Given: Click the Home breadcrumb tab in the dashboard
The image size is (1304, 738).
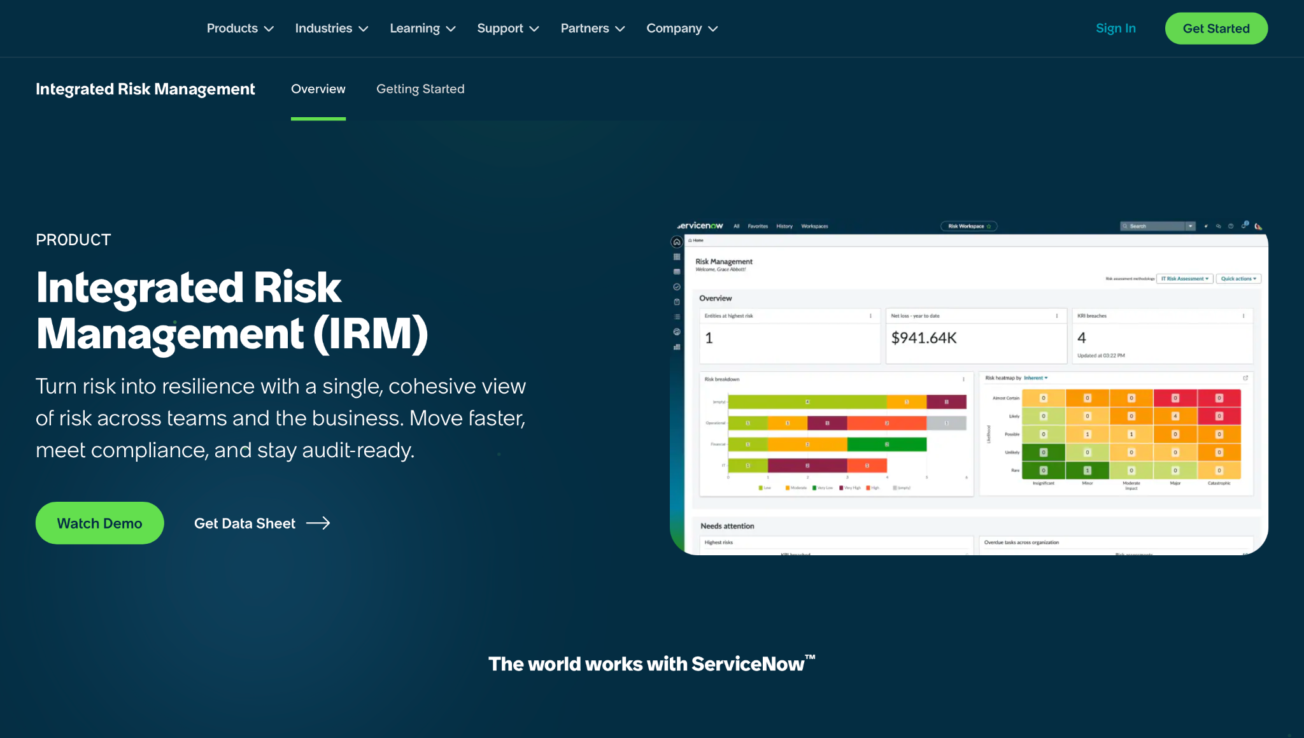Looking at the screenshot, I should click(x=696, y=240).
